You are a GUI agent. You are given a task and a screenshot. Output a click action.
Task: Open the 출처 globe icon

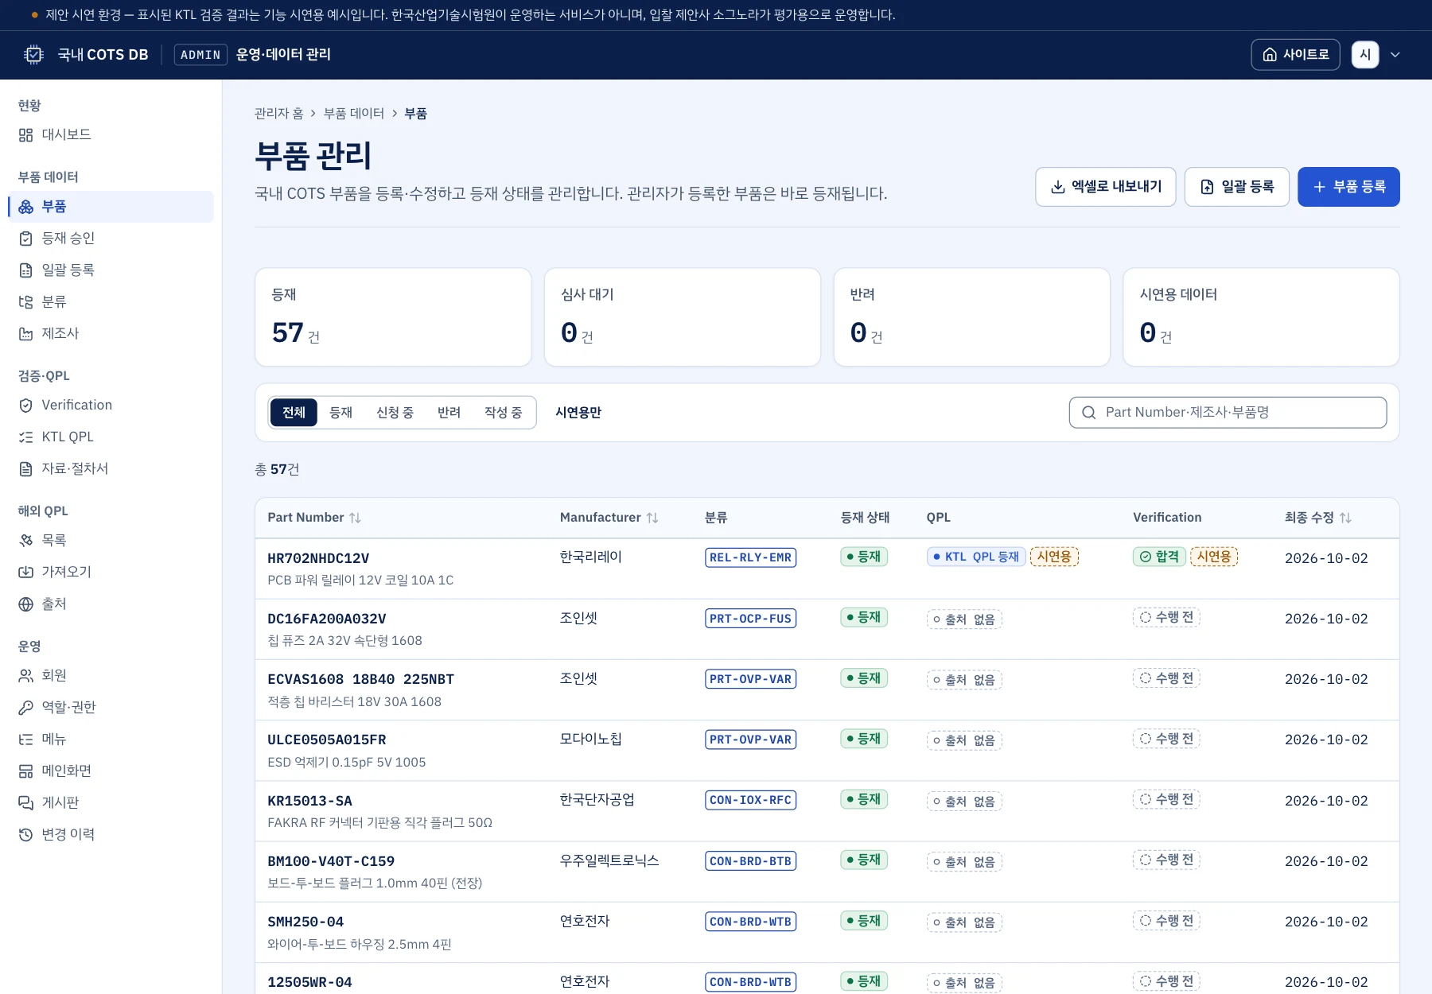point(25,604)
